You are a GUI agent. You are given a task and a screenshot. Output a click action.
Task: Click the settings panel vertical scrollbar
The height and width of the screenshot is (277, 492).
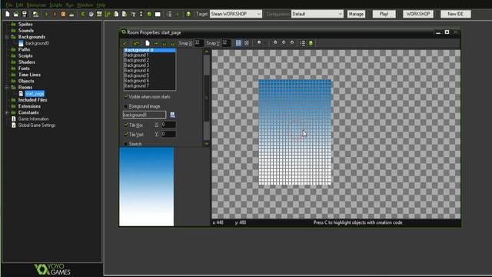[x=207, y=98]
